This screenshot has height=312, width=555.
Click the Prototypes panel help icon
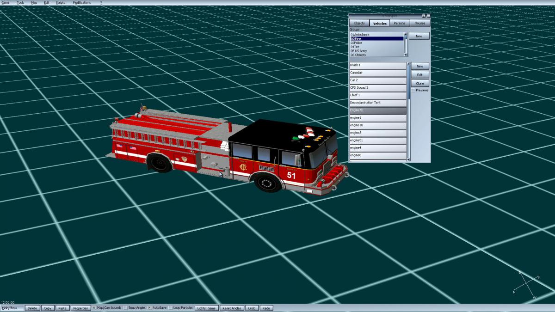point(424,16)
